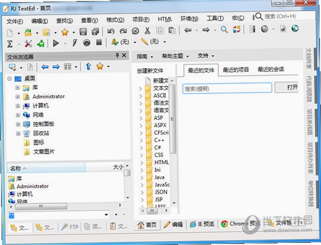Open the 查找(S) menu

coord(65,21)
